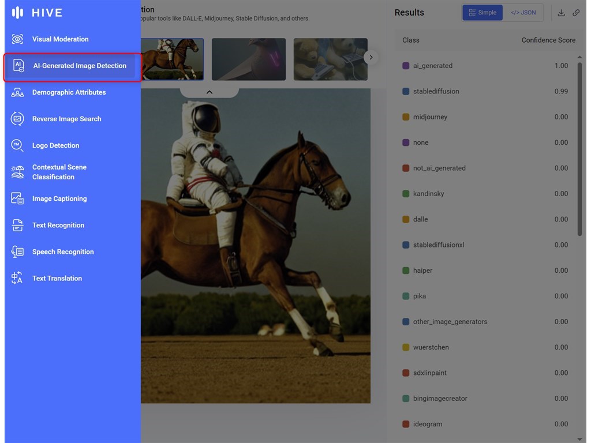
Task: Click the stablediffusionxl class label
Action: pos(439,245)
